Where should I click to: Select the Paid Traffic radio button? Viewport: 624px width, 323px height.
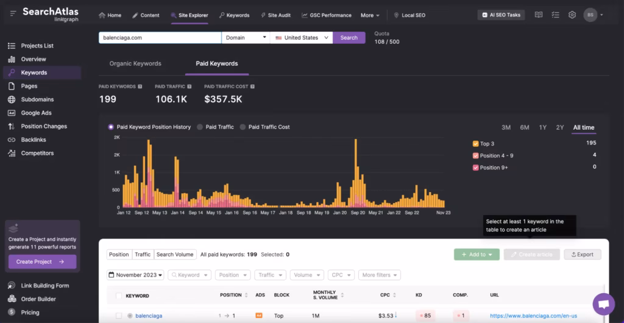tap(200, 127)
